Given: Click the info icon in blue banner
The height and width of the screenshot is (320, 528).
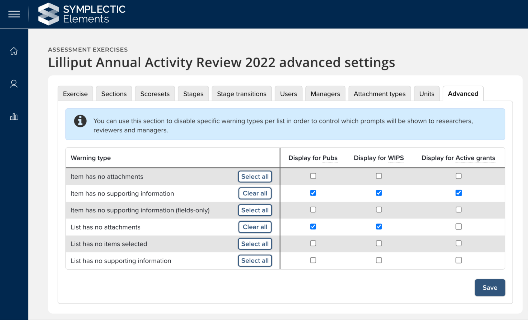Looking at the screenshot, I should click(x=80, y=121).
